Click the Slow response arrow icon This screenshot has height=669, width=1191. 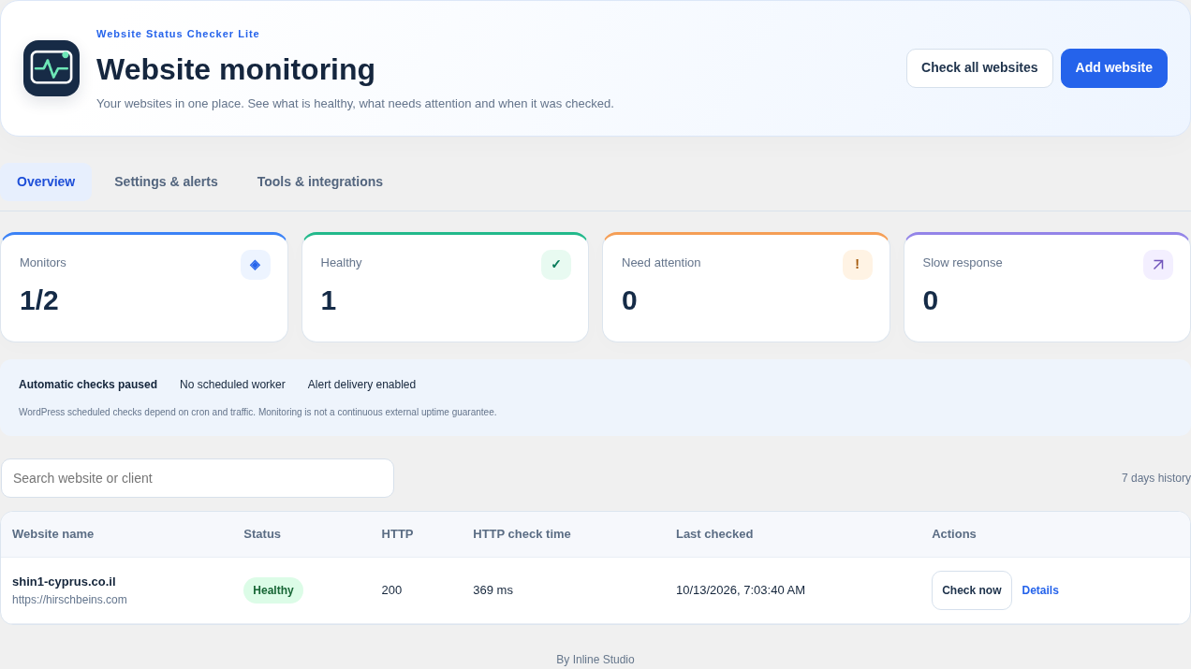coord(1158,265)
